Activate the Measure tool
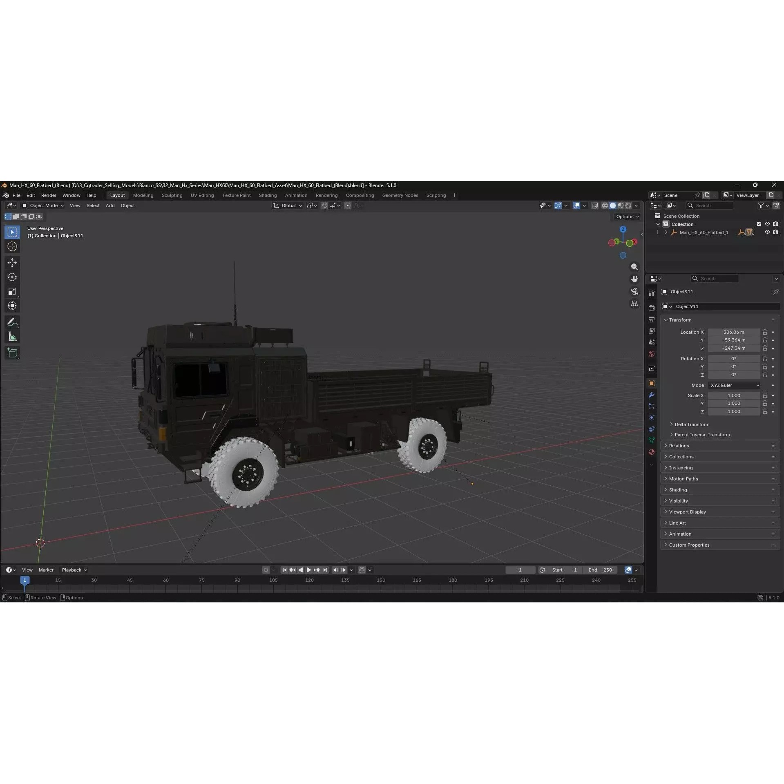The width and height of the screenshot is (784, 784). click(x=12, y=336)
